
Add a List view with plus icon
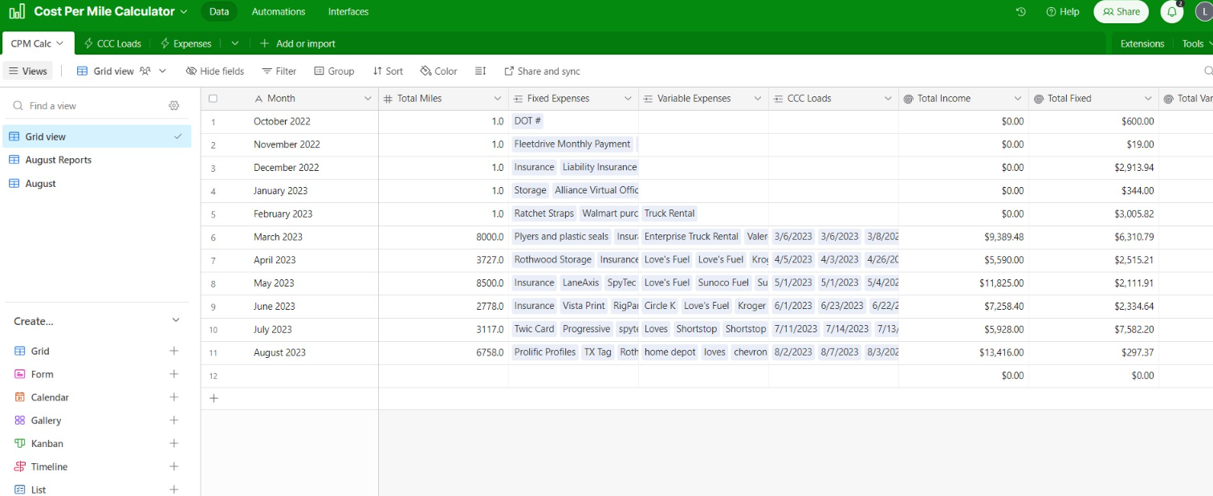point(173,490)
